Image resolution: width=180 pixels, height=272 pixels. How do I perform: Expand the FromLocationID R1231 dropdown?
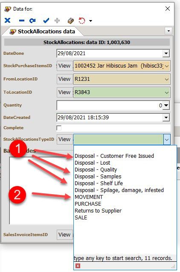(x=167, y=79)
